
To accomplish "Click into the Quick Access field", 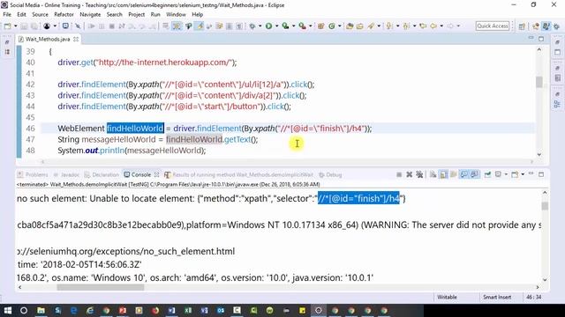I will pyautogui.click(x=493, y=26).
